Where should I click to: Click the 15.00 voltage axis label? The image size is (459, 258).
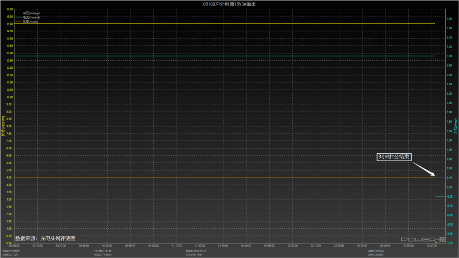[x=10, y=24]
